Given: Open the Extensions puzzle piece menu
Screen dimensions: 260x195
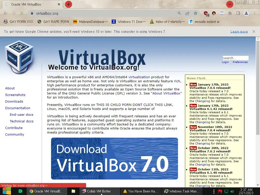Looking at the screenshot, I should [x=230, y=13].
